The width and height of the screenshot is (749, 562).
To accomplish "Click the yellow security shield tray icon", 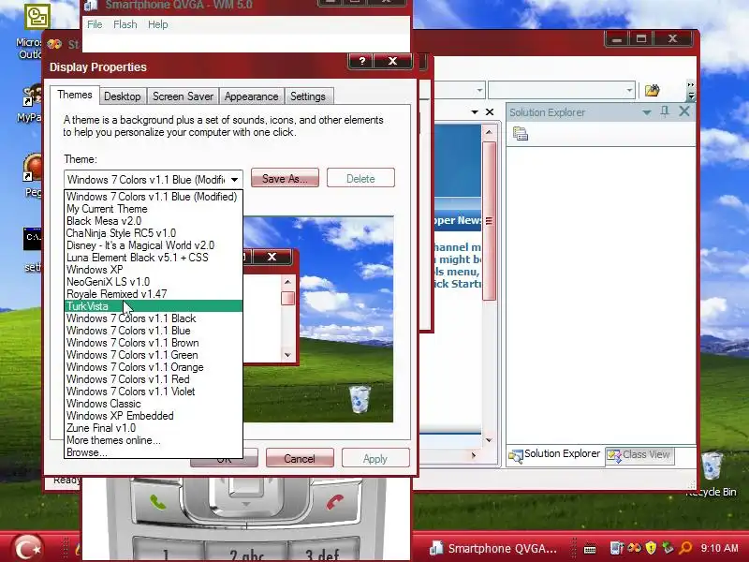I will coord(651,548).
